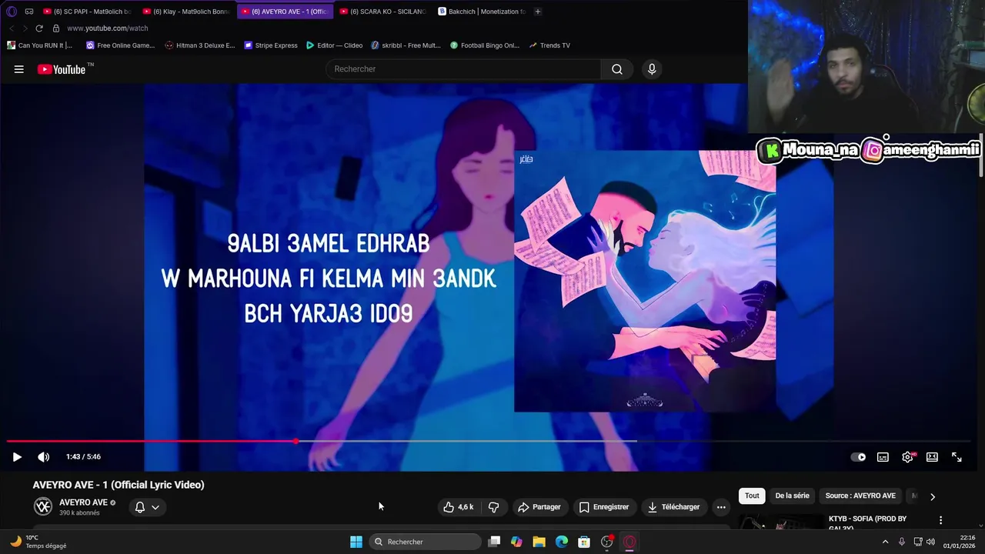The width and height of the screenshot is (985, 554).
Task: Open Microsoft Edge from the taskbar
Action: pyautogui.click(x=562, y=542)
